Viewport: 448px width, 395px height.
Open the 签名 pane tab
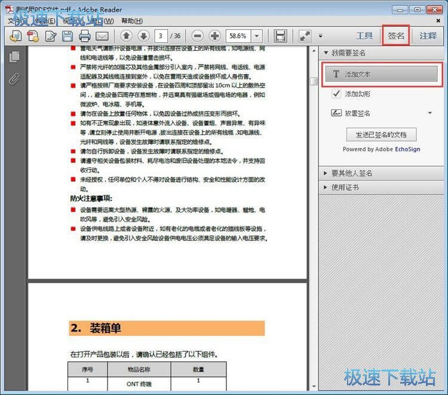[395, 36]
